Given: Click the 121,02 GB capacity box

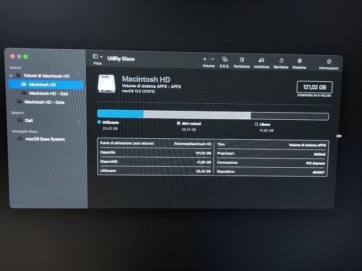Looking at the screenshot, I should click(315, 87).
